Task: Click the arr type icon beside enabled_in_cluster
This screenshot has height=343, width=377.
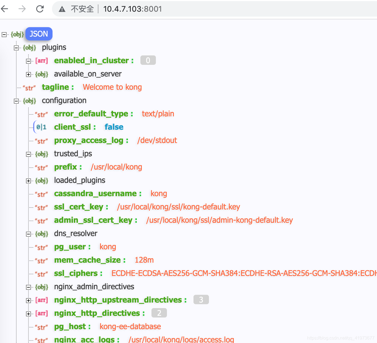Action: (42, 61)
